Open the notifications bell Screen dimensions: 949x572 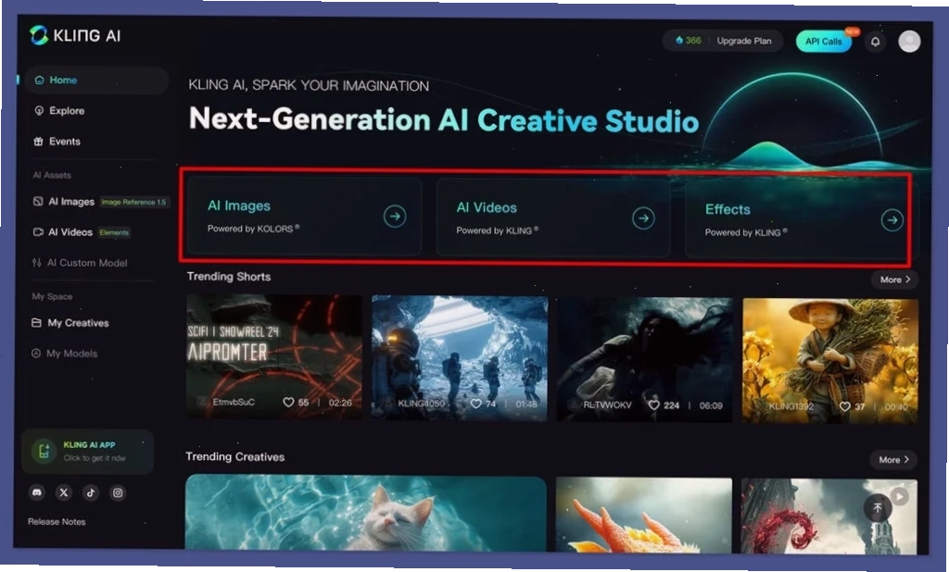(x=875, y=41)
